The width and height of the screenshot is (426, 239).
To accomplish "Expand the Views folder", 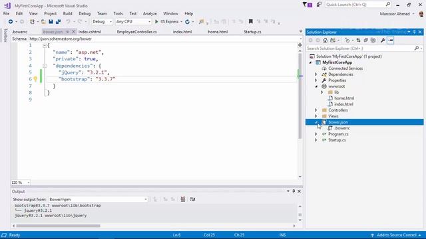I will coord(316,116).
